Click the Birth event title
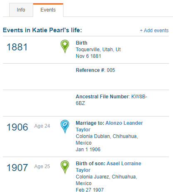Image resolution: width=173 pixels, height=195 pixels. [x=82, y=43]
